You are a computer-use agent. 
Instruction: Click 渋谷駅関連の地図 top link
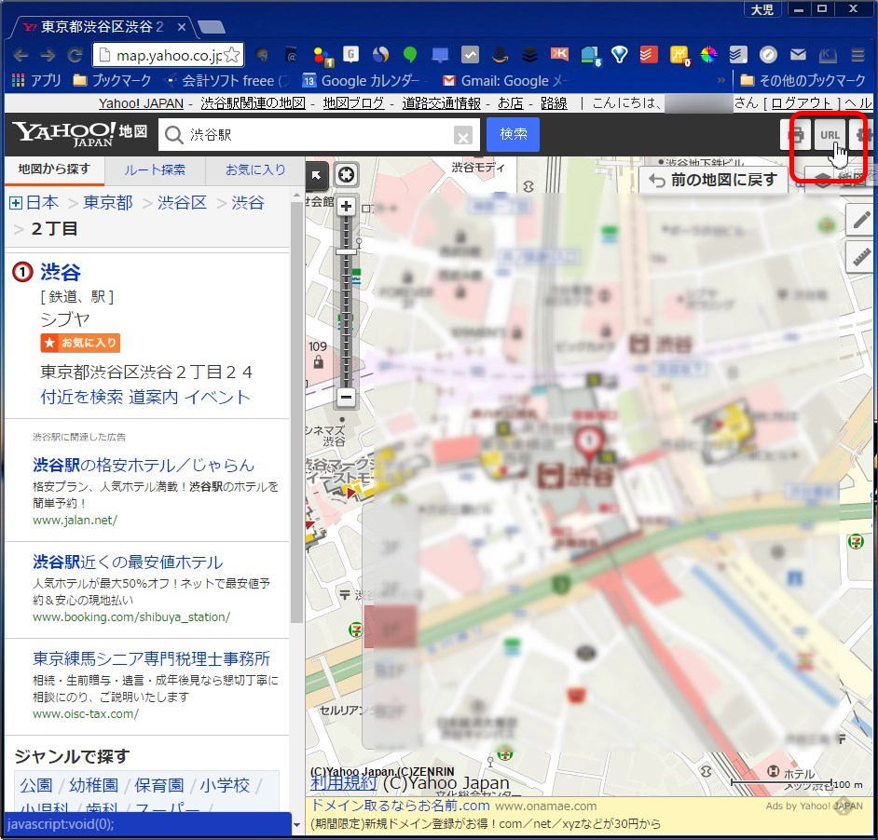(254, 103)
